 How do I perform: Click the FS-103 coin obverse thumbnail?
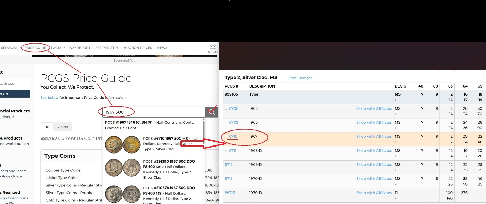tap(114, 194)
